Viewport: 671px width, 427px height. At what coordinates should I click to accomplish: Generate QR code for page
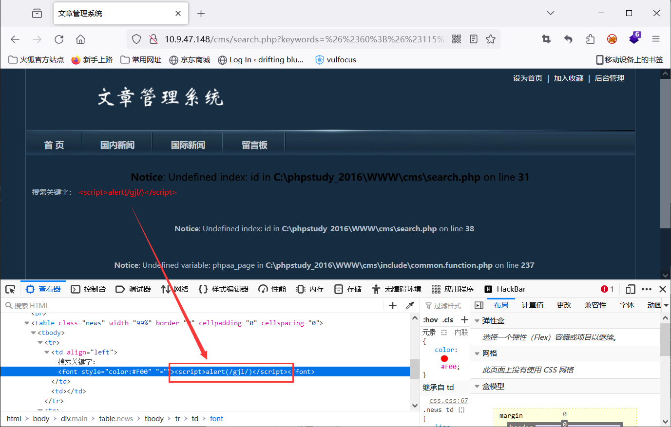(457, 39)
